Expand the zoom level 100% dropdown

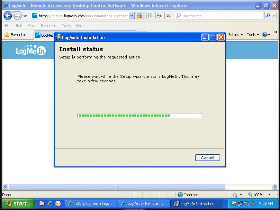(x=269, y=195)
